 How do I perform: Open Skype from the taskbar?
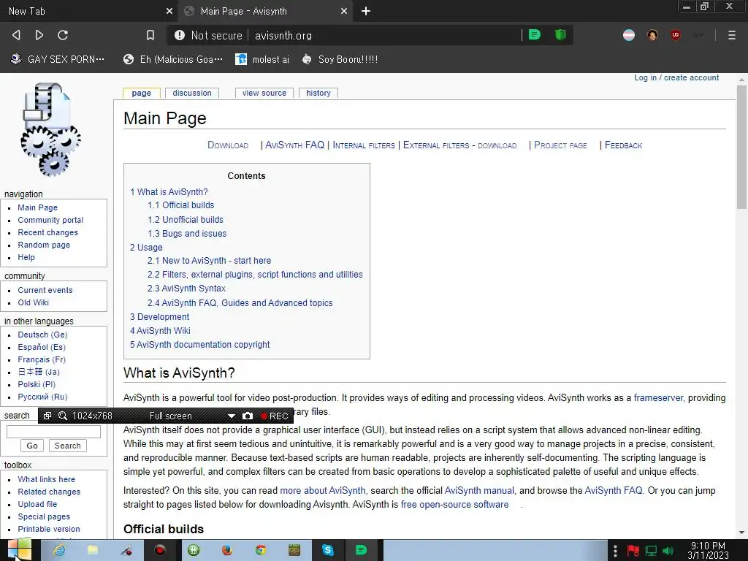pos(328,550)
